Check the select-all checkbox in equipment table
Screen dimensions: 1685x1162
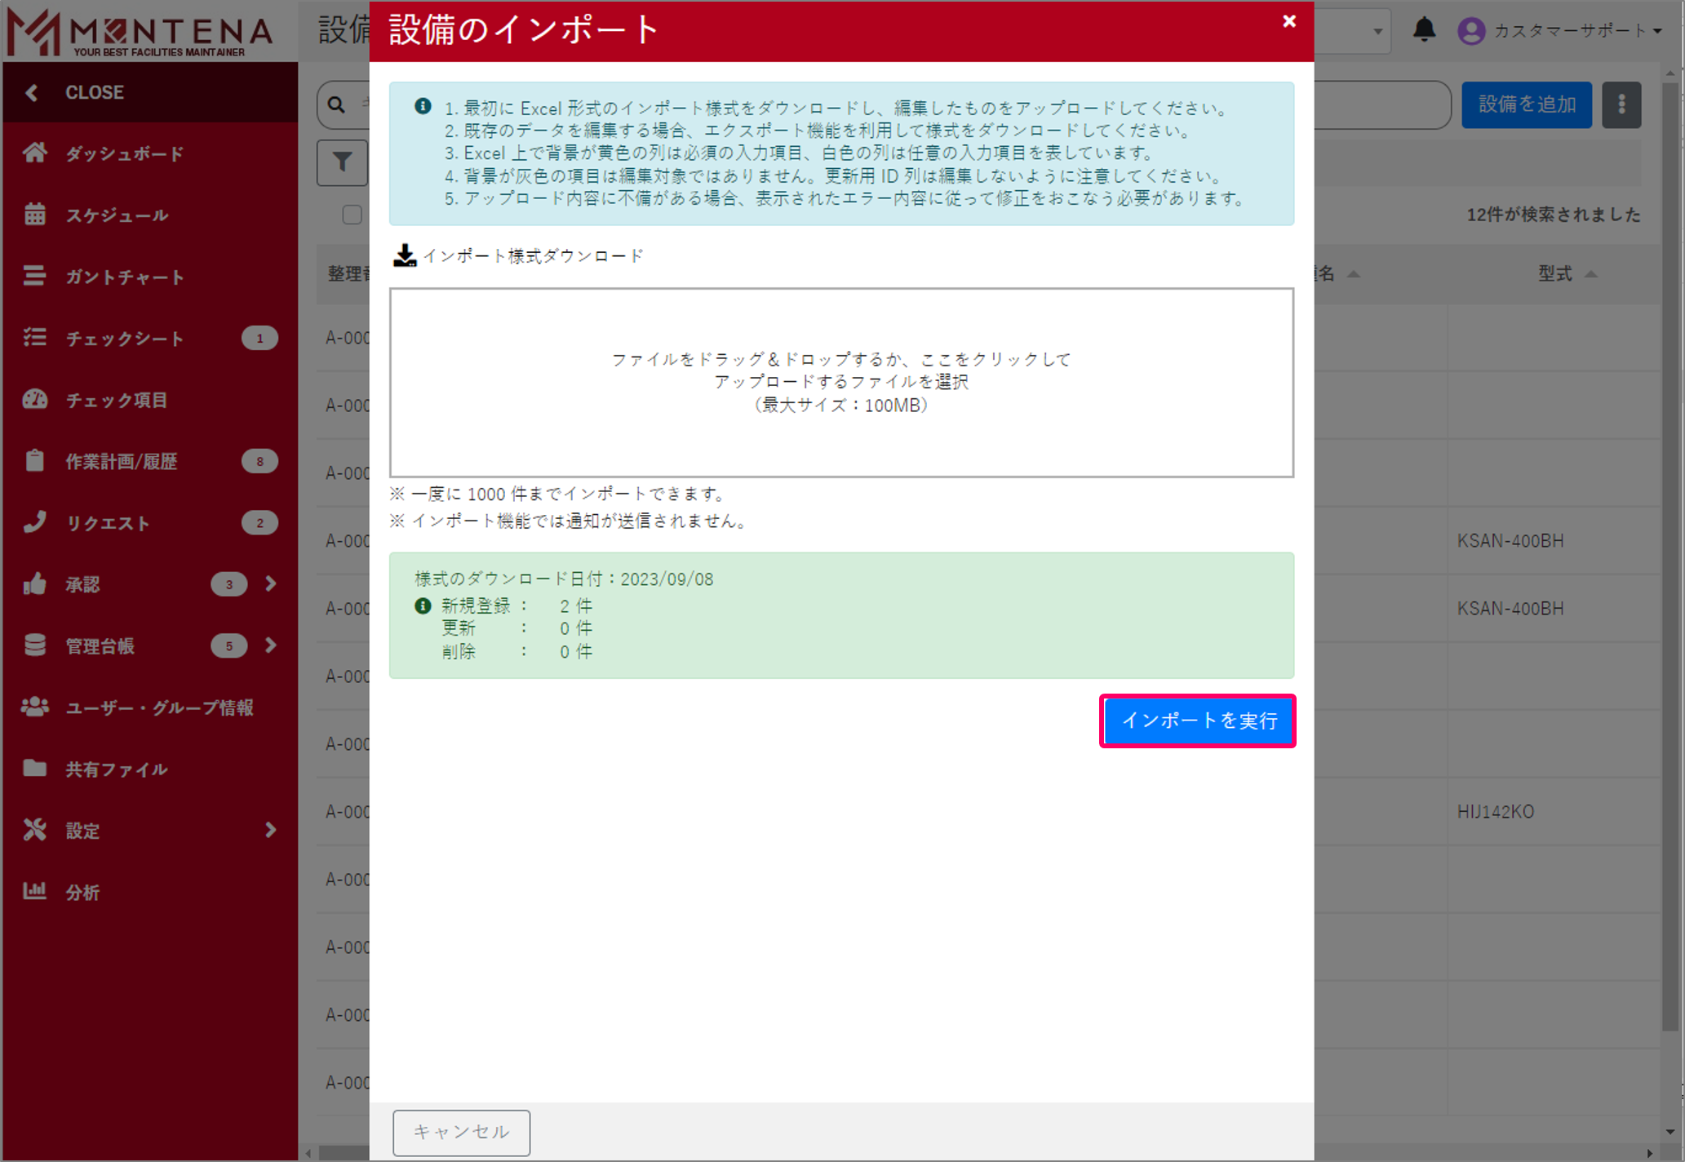point(352,215)
